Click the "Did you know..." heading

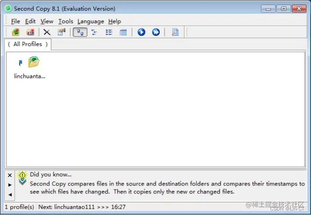click(51, 174)
